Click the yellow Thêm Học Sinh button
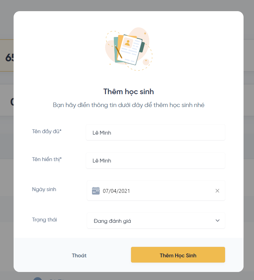This screenshot has height=280, width=254. tap(178, 255)
